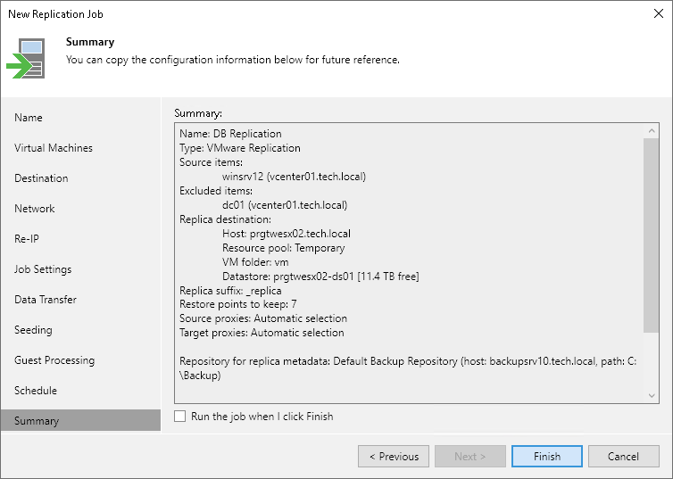Select the Schedule step
This screenshot has height=479, width=673.
(36, 391)
